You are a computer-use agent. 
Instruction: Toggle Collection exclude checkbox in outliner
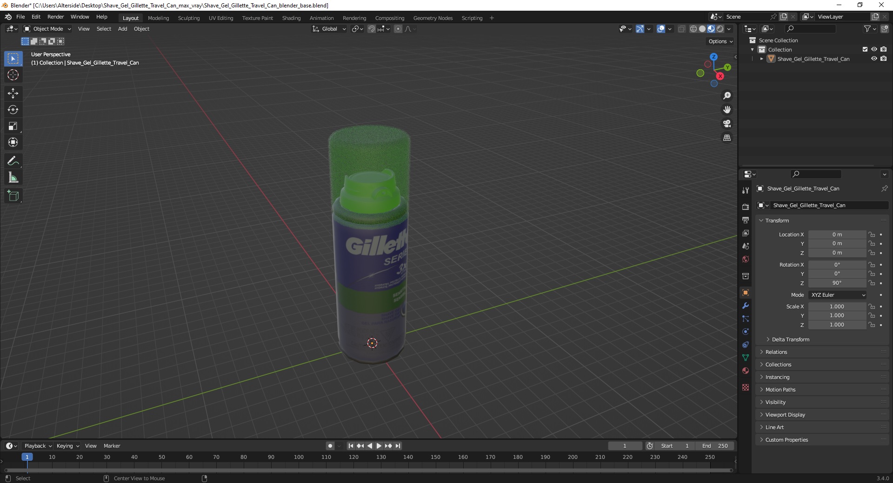[x=865, y=49]
